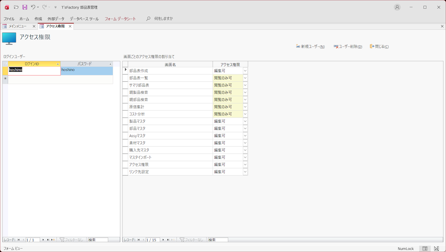Click the search magnifier icon in ribbon

148,19
